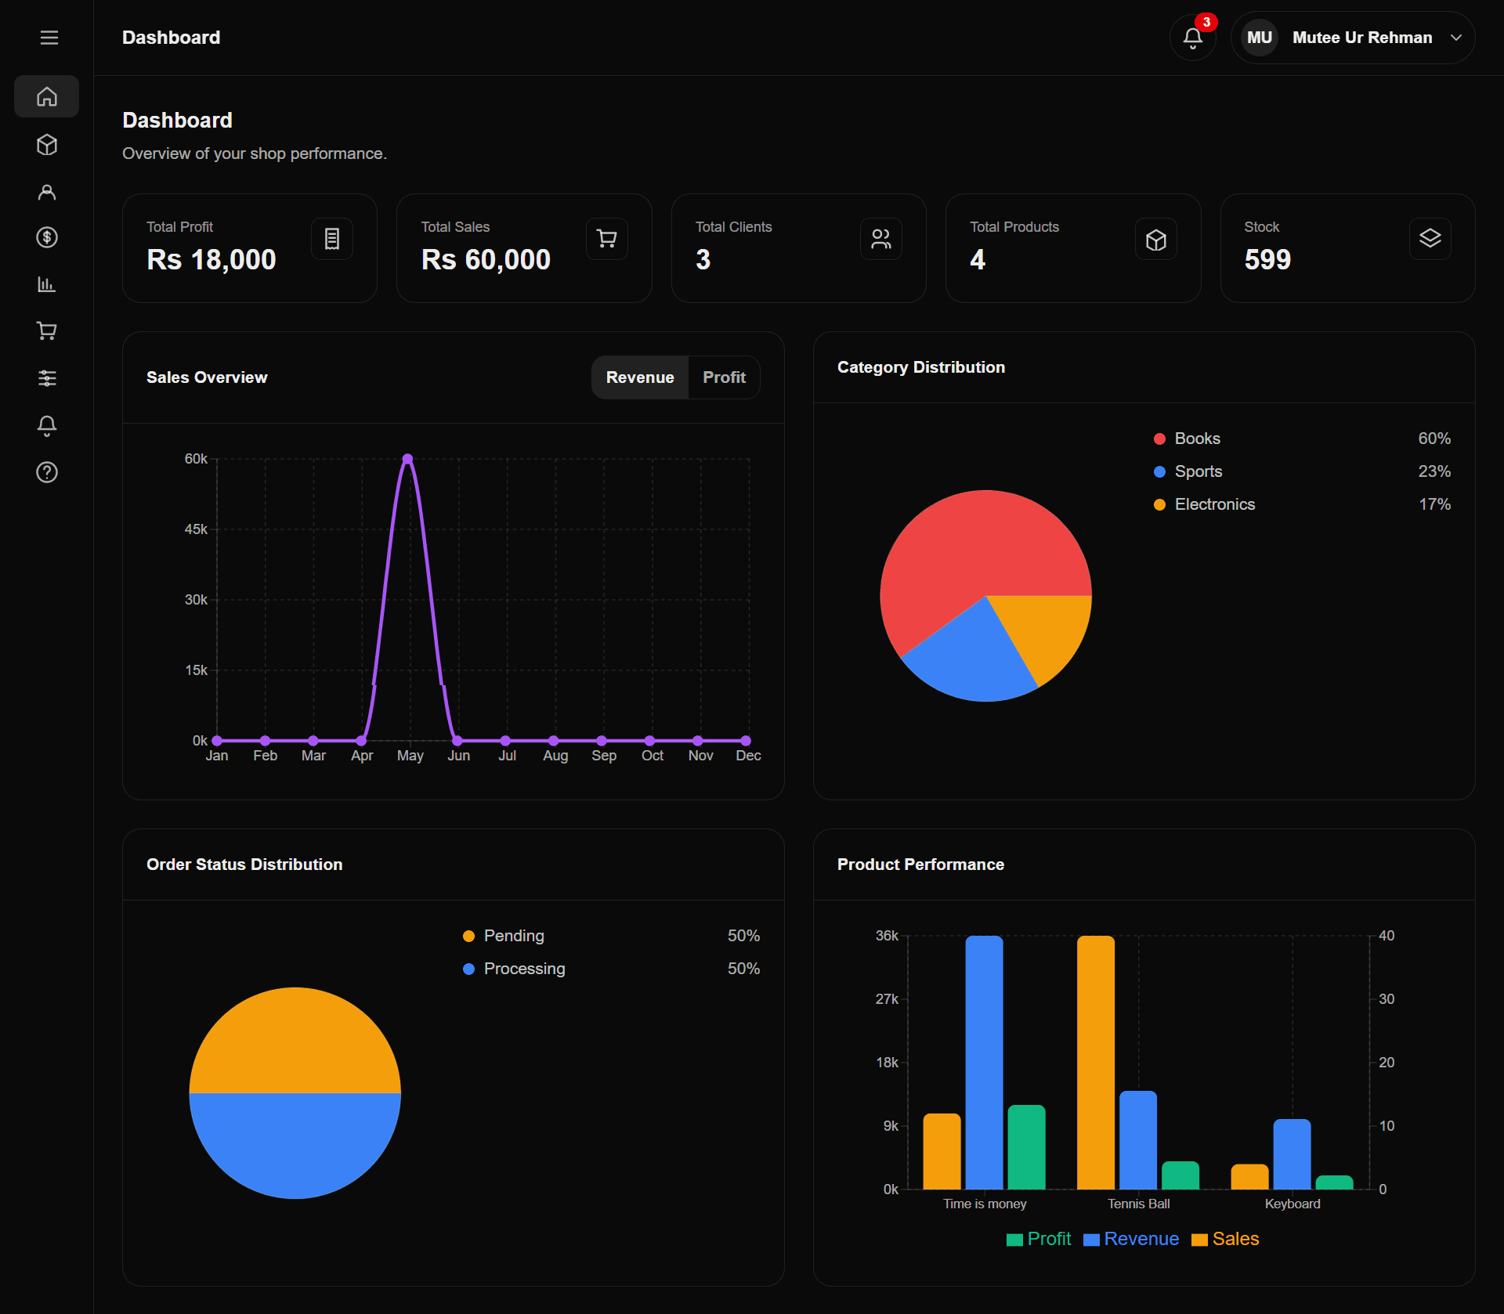Click the Tennis Ball axis label
The width and height of the screenshot is (1504, 1314).
(1138, 1204)
